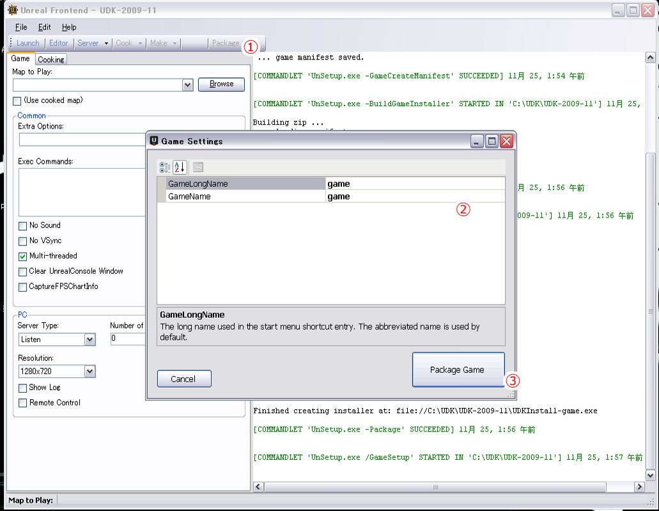Image resolution: width=659 pixels, height=511 pixels.
Task: Switch to the Game tab
Action: [20, 58]
